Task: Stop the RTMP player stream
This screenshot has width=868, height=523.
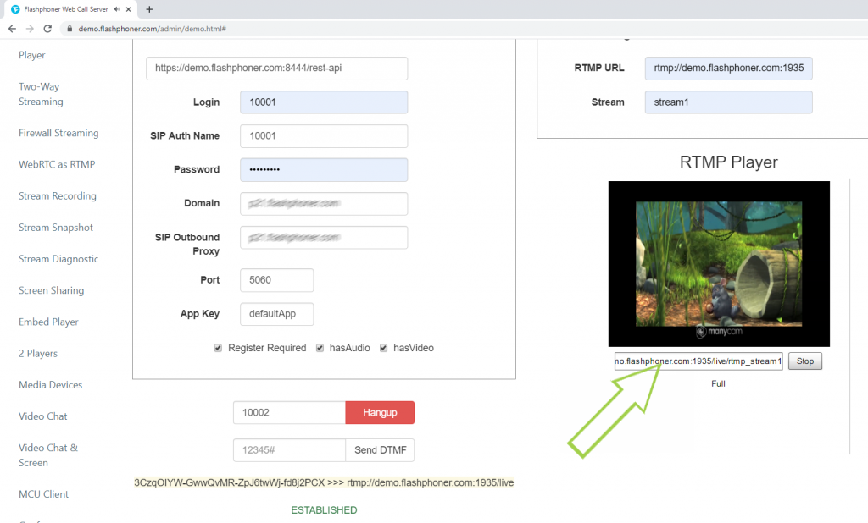Action: pyautogui.click(x=805, y=361)
